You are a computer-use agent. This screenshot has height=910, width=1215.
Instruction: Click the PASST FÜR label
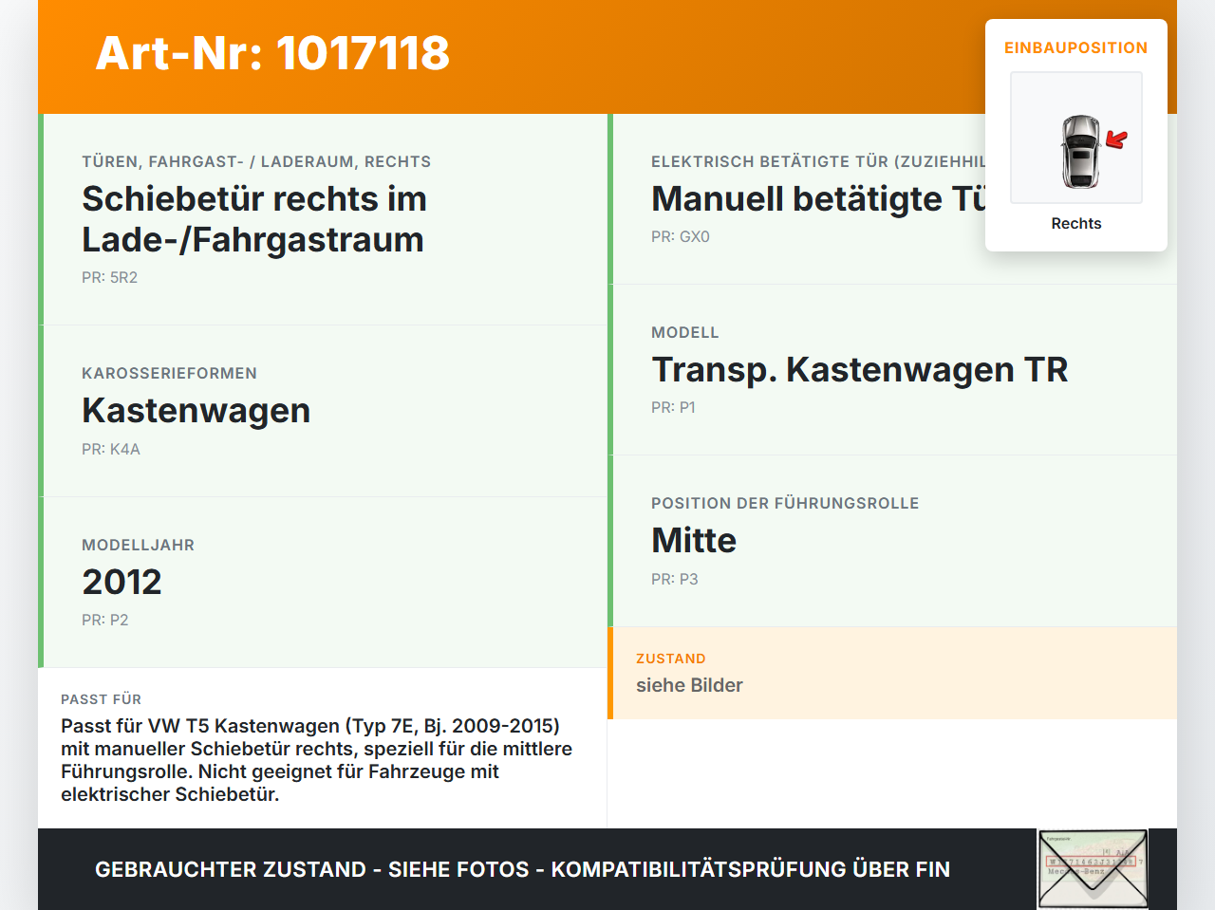point(101,699)
